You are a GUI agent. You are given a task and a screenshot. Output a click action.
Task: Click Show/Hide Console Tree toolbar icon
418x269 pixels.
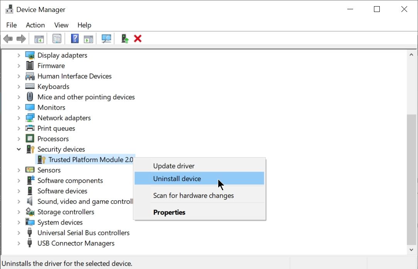point(39,39)
